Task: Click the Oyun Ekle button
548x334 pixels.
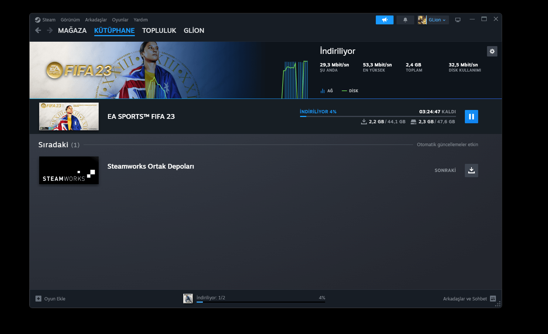Action: click(x=51, y=299)
